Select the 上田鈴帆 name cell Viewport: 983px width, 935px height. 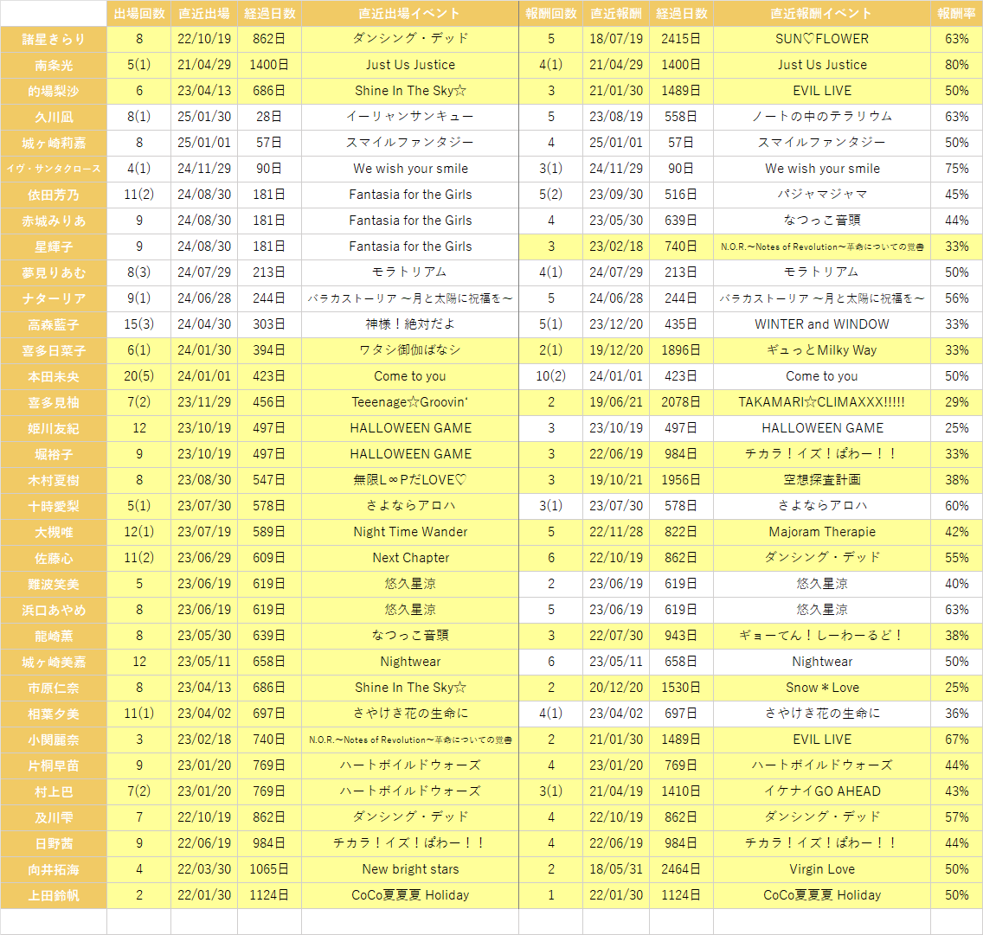click(x=54, y=895)
